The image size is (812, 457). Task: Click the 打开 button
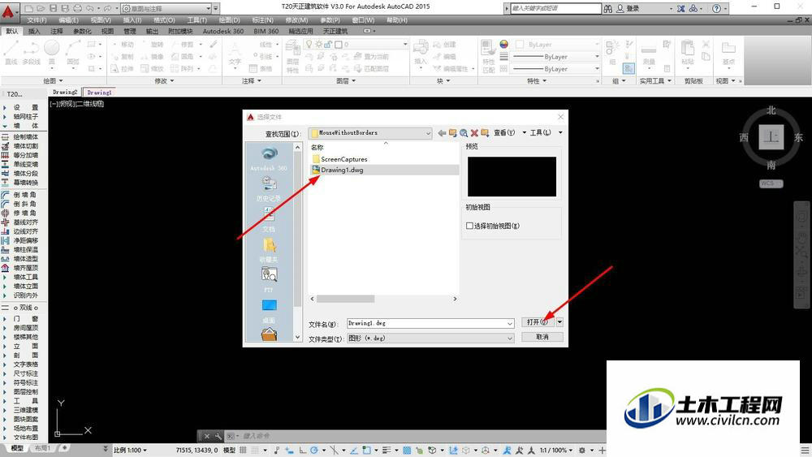(x=538, y=322)
